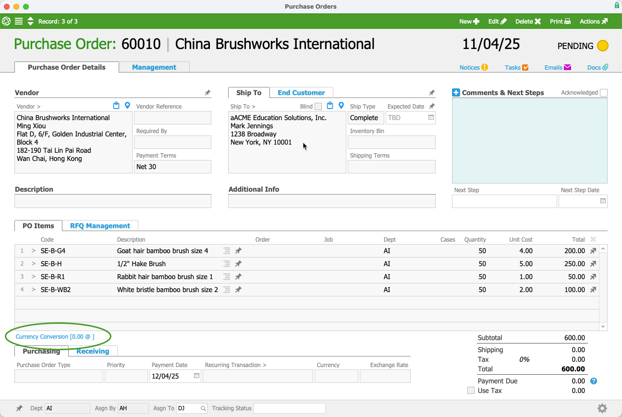Click the yellow PENDING status indicator

(603, 46)
